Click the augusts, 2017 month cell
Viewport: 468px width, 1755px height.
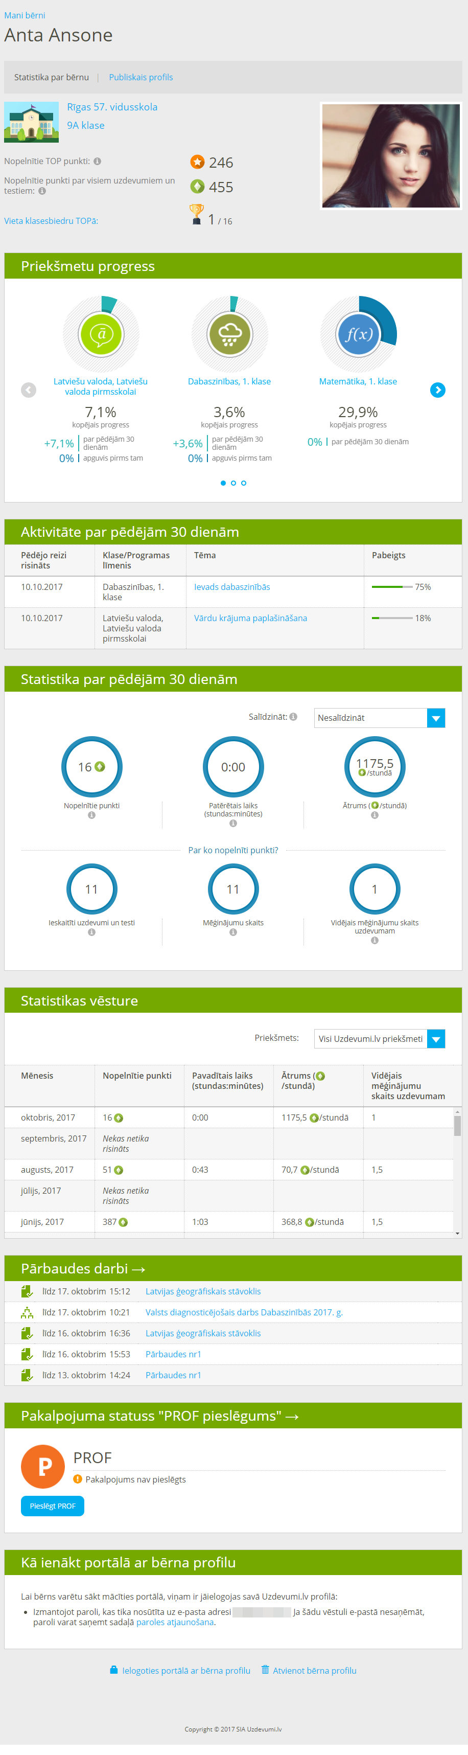(x=49, y=1169)
